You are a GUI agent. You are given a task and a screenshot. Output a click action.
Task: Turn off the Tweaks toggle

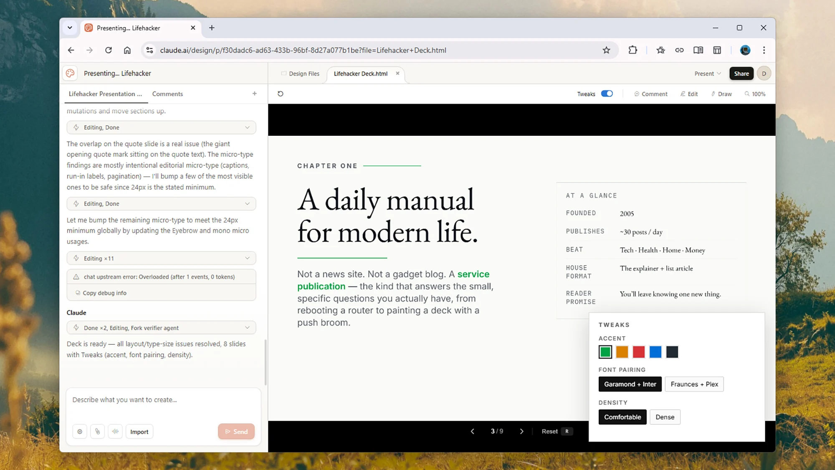[x=607, y=94]
